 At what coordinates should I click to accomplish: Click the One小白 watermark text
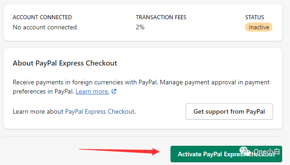pos(267,152)
